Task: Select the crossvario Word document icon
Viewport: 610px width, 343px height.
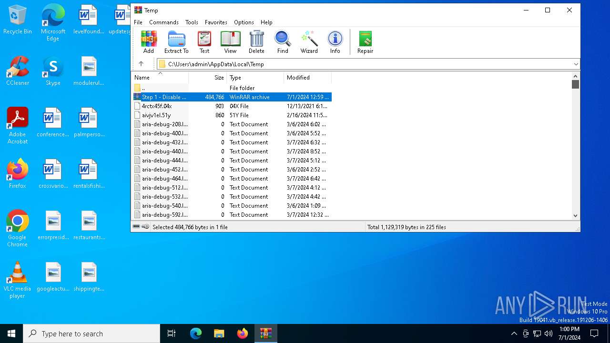Action: click(x=53, y=174)
